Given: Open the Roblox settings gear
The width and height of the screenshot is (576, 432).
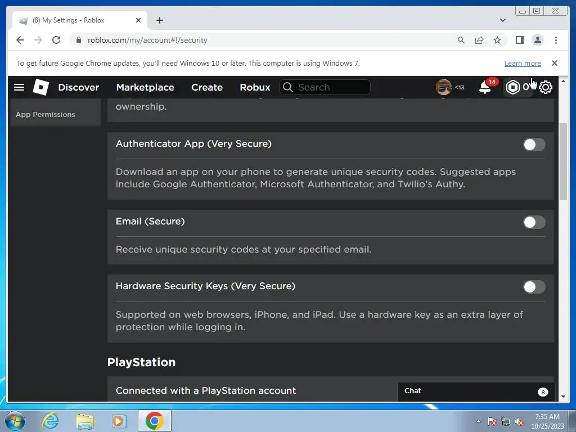Looking at the screenshot, I should [546, 87].
